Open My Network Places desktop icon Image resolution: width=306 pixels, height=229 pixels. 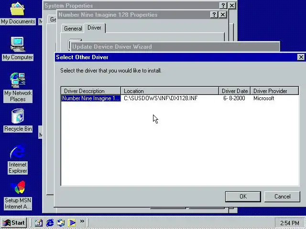[x=18, y=87]
